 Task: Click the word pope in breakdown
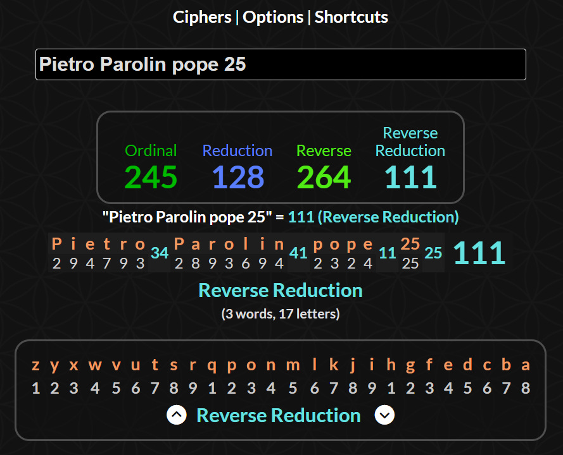tap(343, 245)
